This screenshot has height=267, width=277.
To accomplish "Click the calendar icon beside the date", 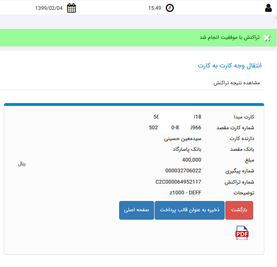I will click(71, 8).
